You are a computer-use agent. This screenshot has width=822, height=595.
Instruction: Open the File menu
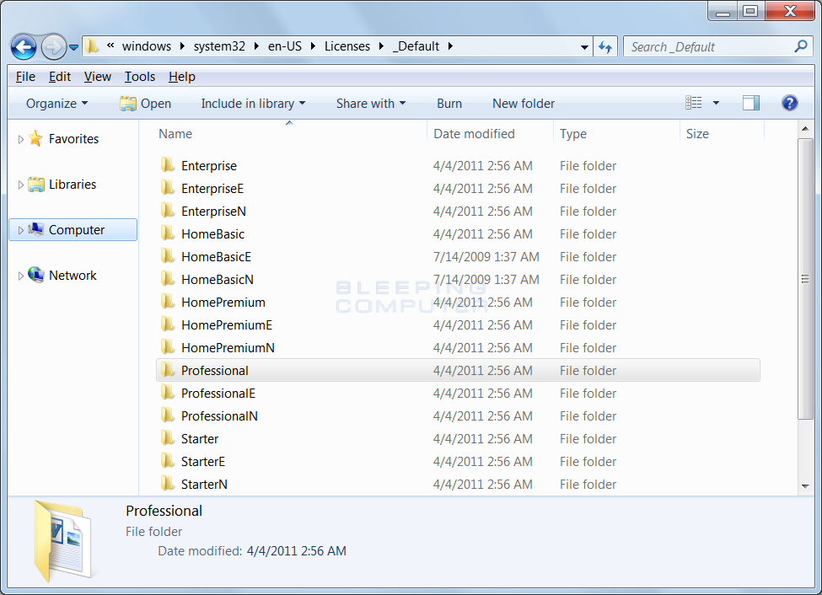pos(25,77)
